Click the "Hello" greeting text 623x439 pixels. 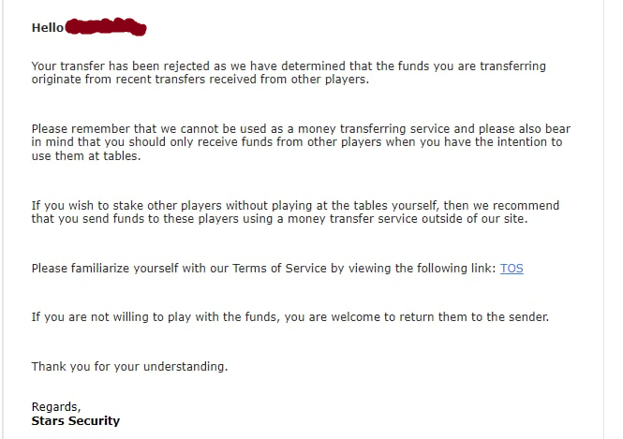pyautogui.click(x=47, y=28)
